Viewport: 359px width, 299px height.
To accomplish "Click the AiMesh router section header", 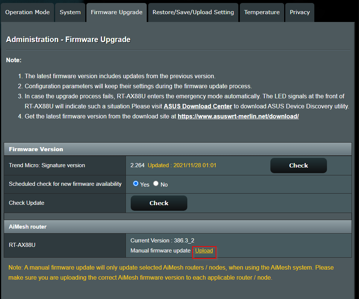I will (28, 226).
